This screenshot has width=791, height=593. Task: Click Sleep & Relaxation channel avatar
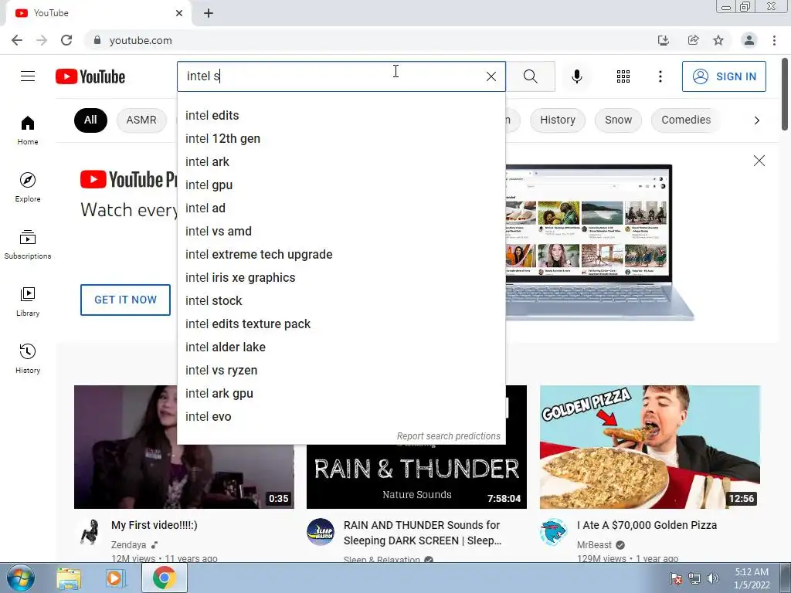(321, 532)
